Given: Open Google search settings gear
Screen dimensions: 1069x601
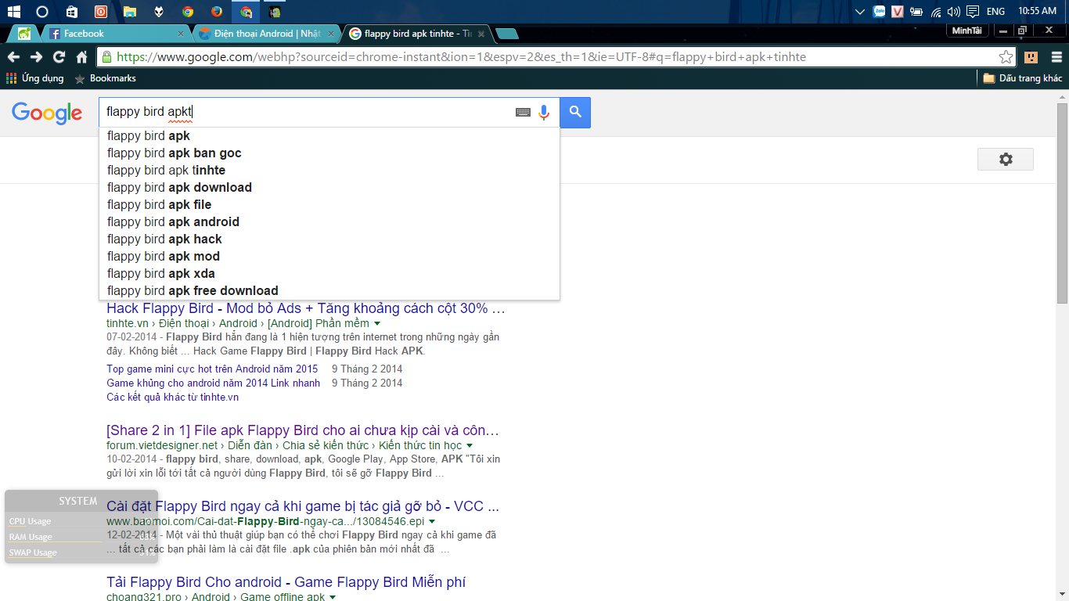Looking at the screenshot, I should [x=1005, y=159].
